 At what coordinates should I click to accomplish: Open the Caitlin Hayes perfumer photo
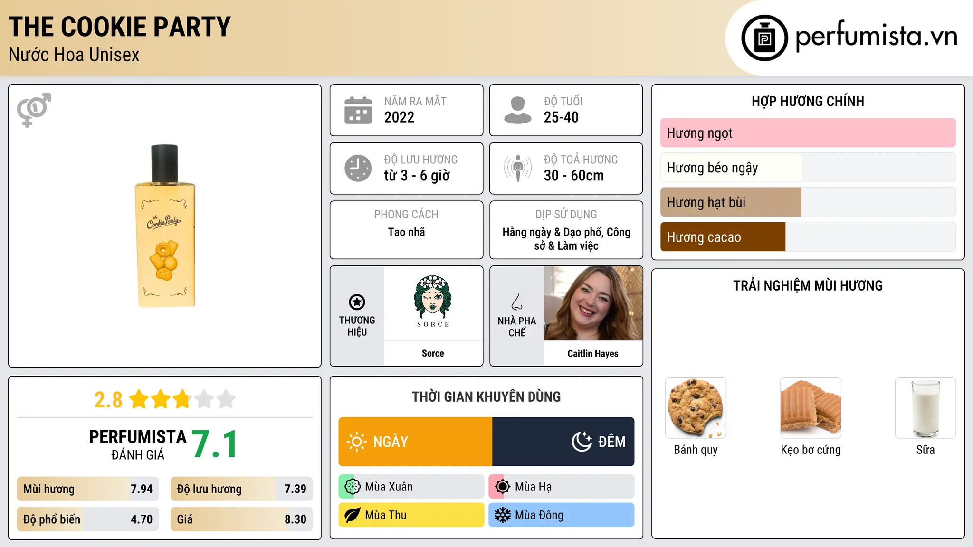(x=593, y=303)
